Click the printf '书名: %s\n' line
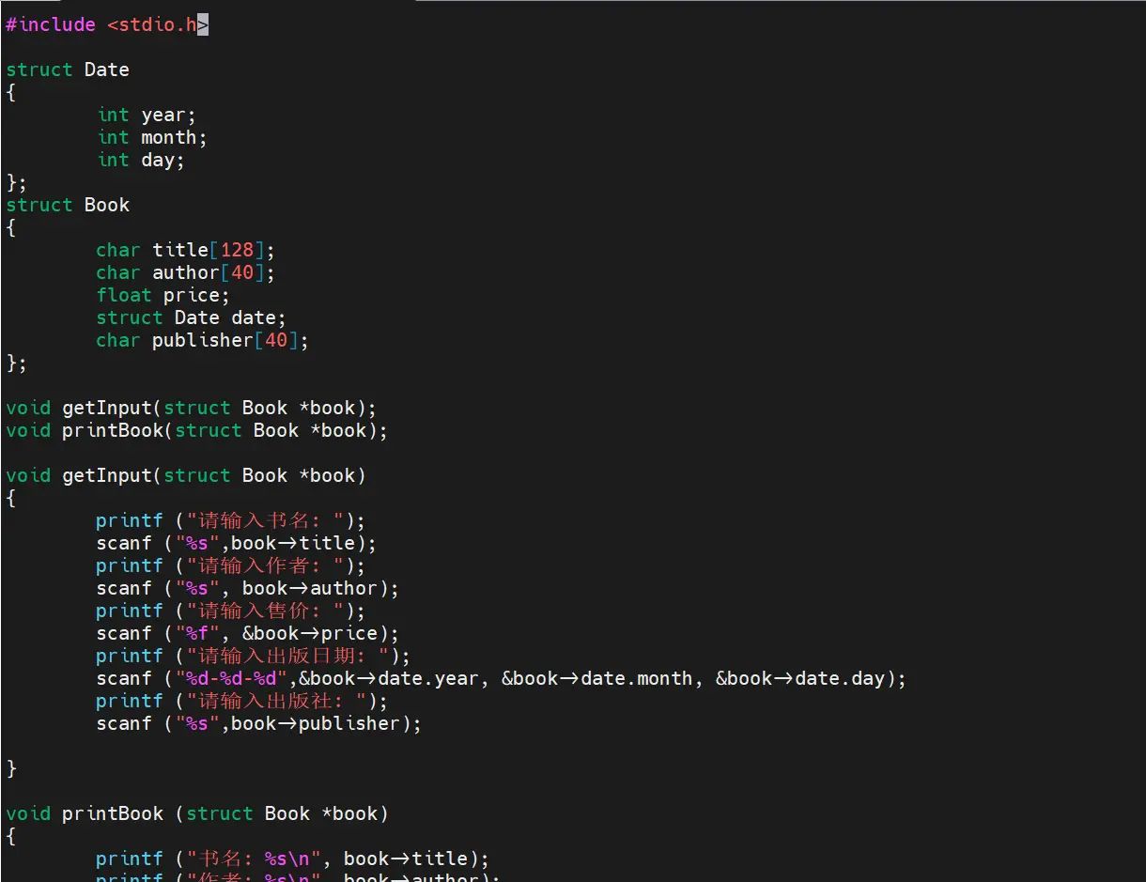 click(293, 859)
